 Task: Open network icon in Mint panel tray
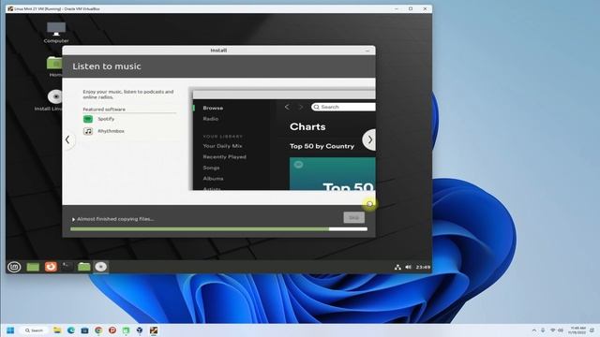pos(397,267)
